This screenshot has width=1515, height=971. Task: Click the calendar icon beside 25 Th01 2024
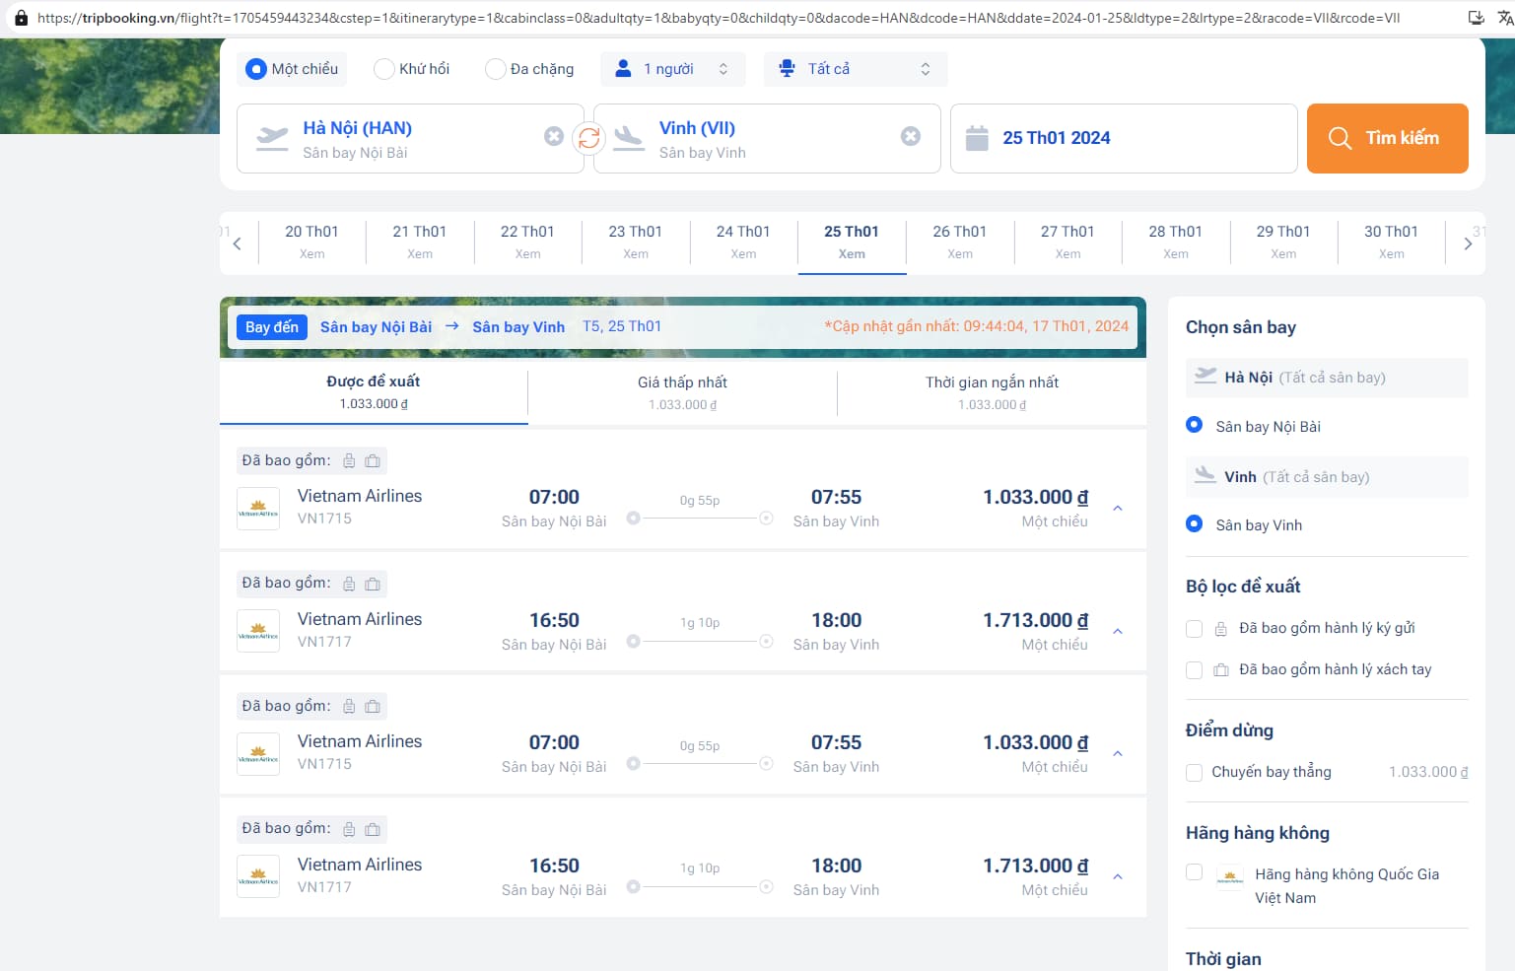977,138
